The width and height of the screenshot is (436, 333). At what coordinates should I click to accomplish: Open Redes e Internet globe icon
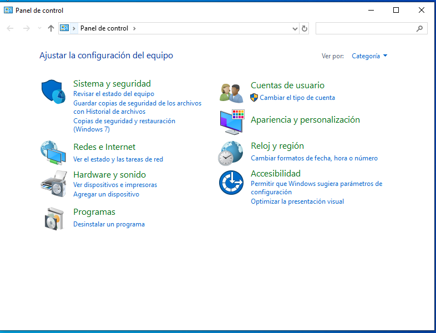coord(53,153)
